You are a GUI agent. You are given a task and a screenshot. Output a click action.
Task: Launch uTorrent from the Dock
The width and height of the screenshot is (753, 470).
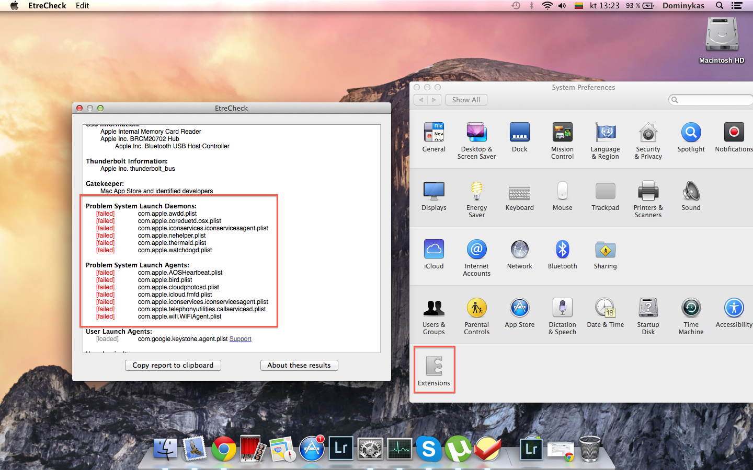coord(458,449)
